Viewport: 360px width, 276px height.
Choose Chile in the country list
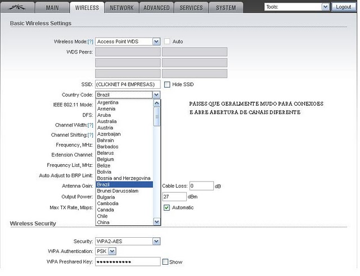coord(124,216)
